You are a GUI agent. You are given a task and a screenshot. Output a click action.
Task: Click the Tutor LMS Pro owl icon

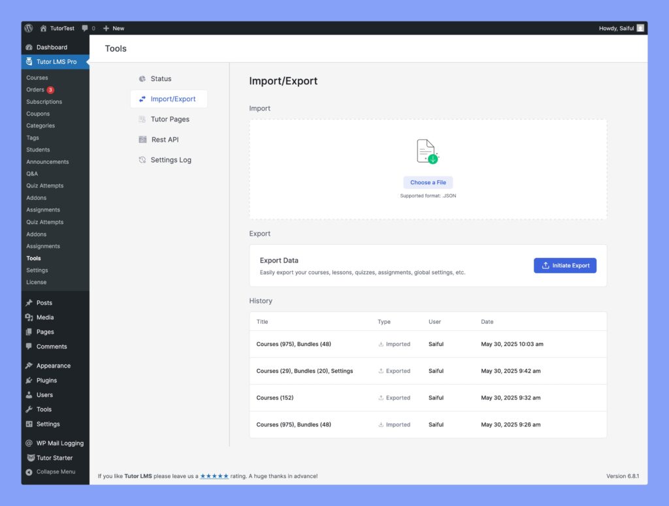29,61
